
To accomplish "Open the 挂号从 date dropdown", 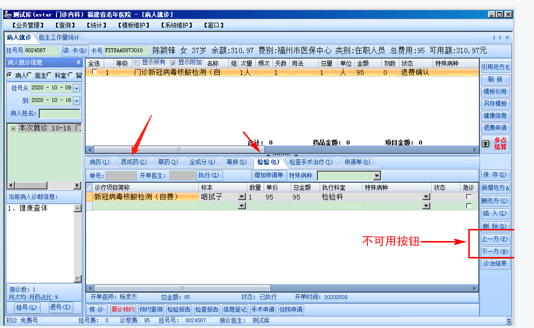I will click(77, 88).
